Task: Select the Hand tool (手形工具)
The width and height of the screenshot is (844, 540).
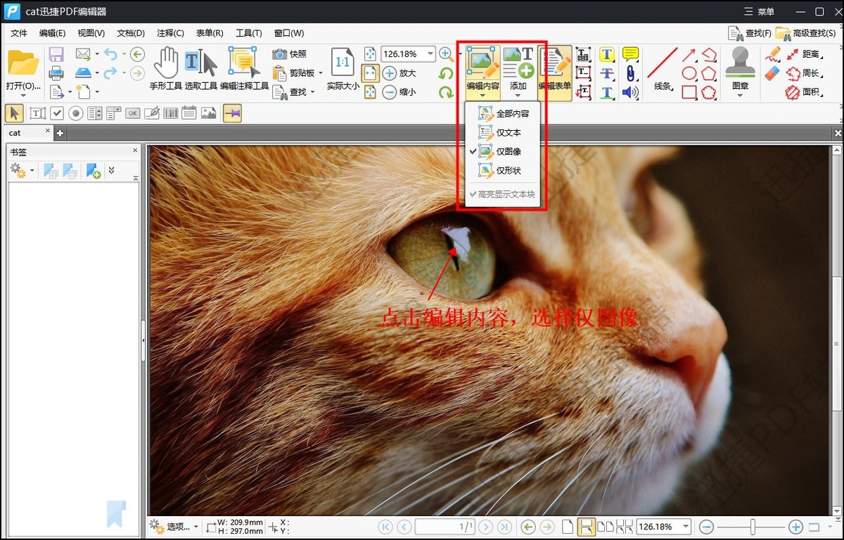Action: tap(166, 69)
